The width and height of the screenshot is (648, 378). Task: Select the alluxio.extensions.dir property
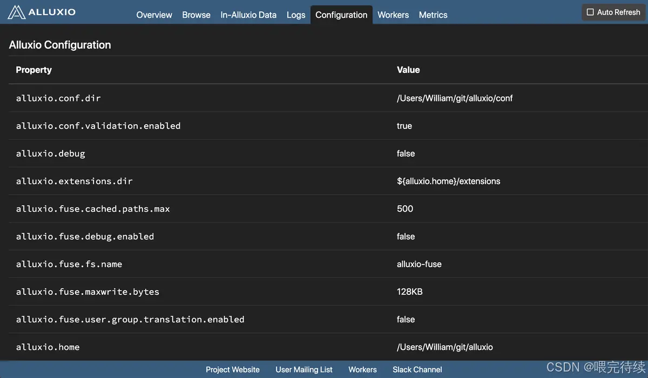[x=74, y=181]
